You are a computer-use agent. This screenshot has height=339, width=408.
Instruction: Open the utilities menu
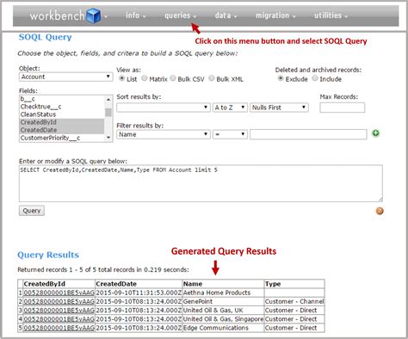point(331,15)
